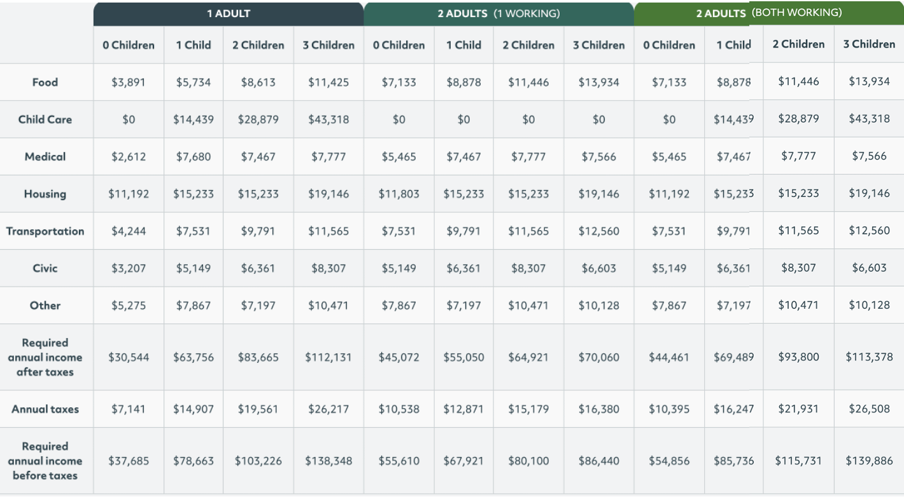Click Required annual income before taxes label
Screen dimensions: 904x497
coord(45,461)
